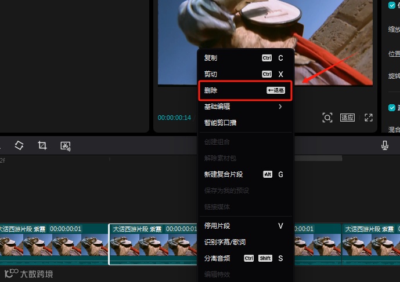Viewport: 400px width, 282px height.
Task: Select the highlighted 大话西游片段 timeline clip
Action: (153, 244)
